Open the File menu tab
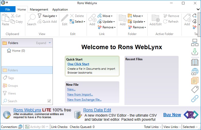This screenshot has width=201, height=130. (8, 9)
